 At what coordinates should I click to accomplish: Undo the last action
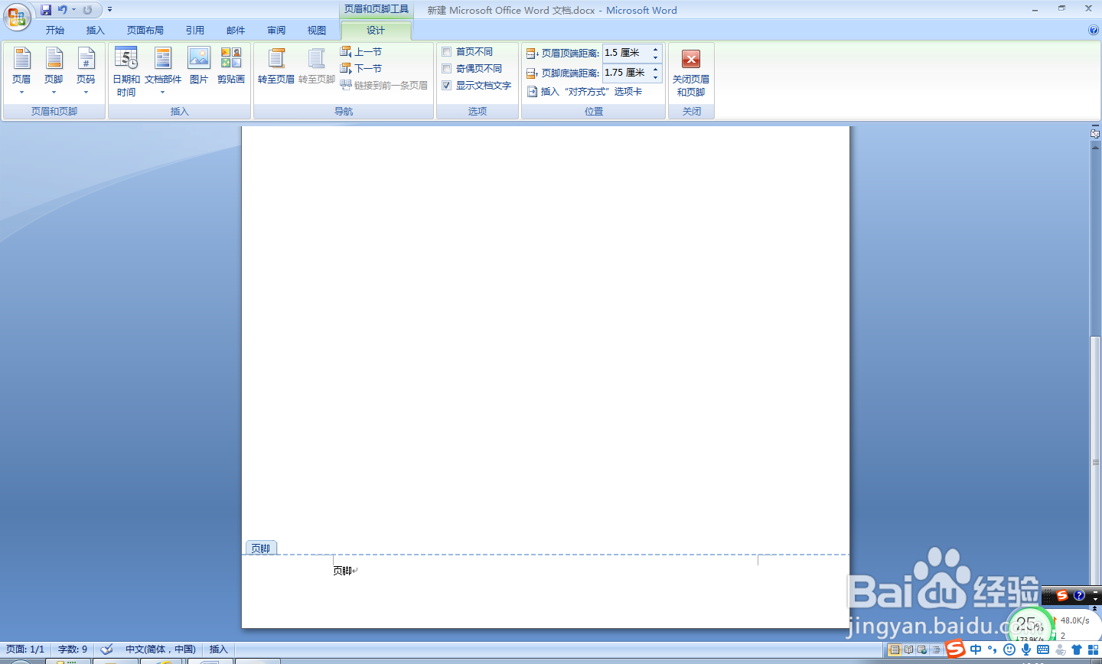(63, 10)
